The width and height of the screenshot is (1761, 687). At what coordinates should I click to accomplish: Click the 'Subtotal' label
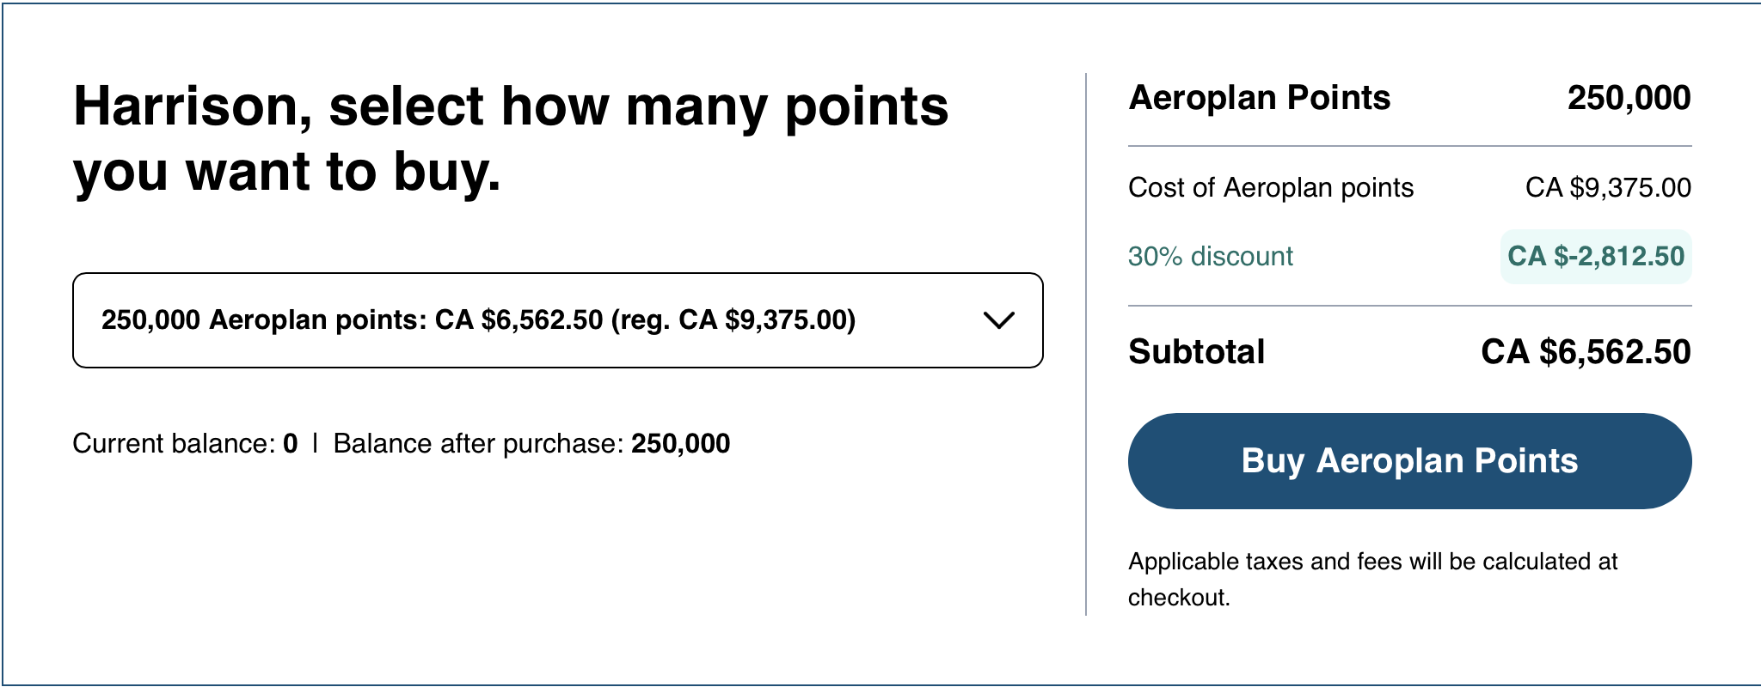[1196, 351]
